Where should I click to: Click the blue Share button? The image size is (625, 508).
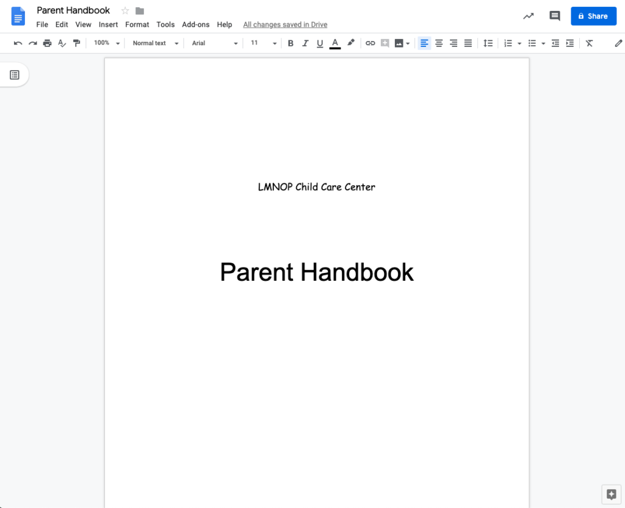[x=593, y=16]
